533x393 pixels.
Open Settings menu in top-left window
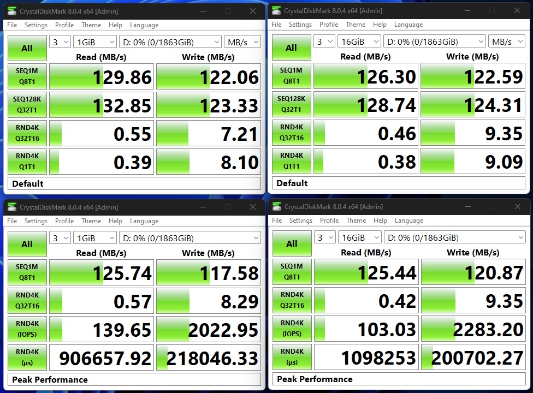pyautogui.click(x=36, y=25)
